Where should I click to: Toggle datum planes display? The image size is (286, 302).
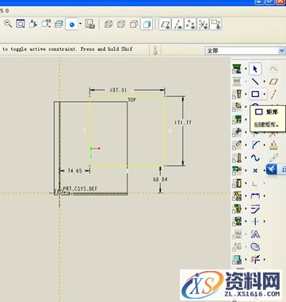tap(166, 24)
